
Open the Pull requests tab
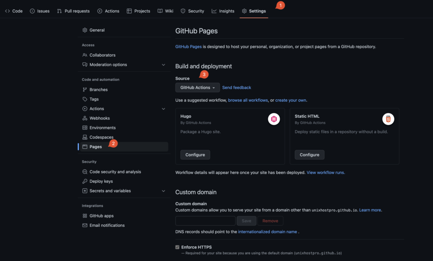pyautogui.click(x=73, y=11)
